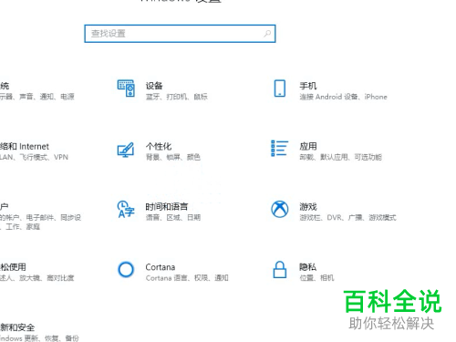Open the 游戏 settings title
This screenshot has height=342, width=456.
click(x=308, y=207)
